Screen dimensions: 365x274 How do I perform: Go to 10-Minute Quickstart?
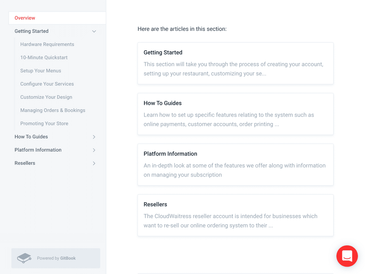click(x=44, y=57)
